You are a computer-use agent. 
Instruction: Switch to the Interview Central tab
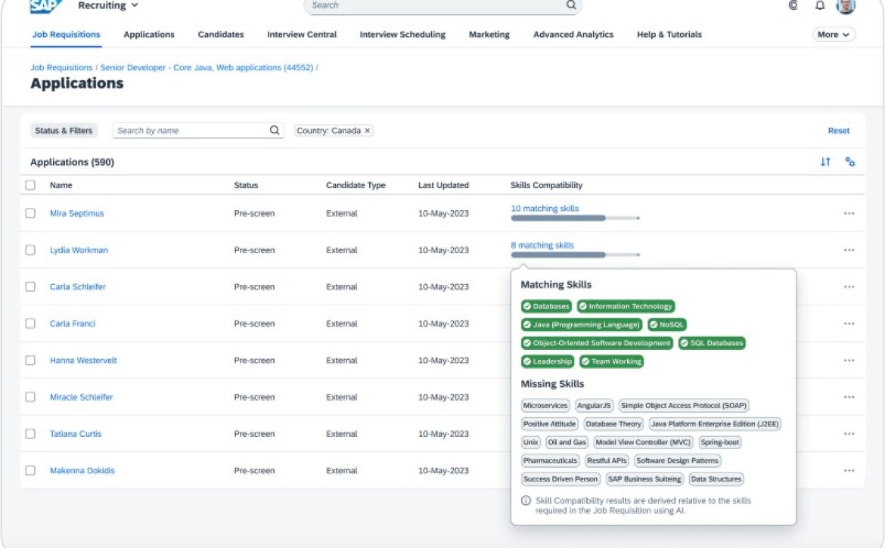click(302, 35)
